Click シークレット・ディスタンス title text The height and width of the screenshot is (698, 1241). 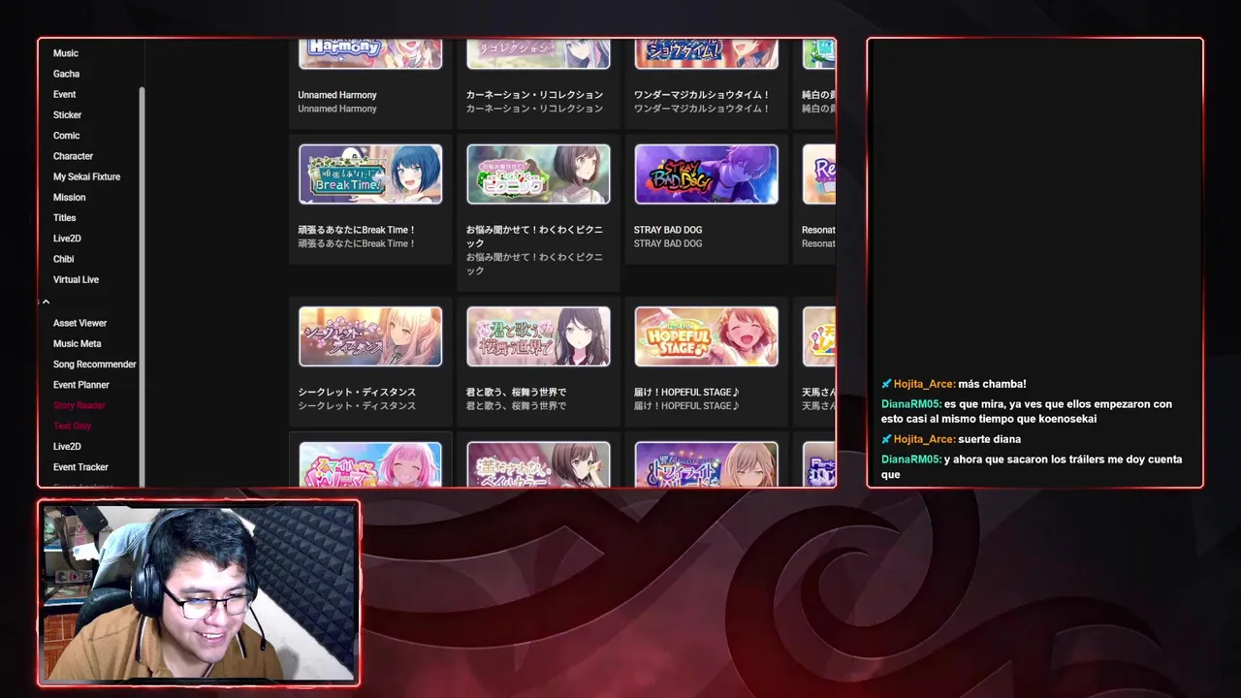click(357, 392)
